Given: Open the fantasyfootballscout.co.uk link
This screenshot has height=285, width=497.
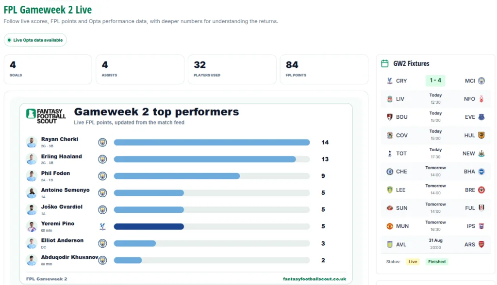Looking at the screenshot, I should (x=315, y=279).
